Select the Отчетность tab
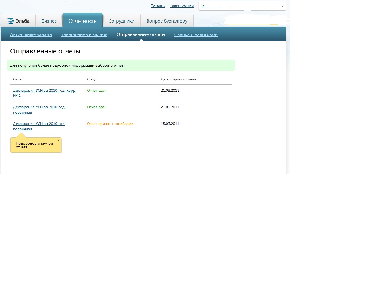The width and height of the screenshot is (380, 304). click(x=83, y=21)
